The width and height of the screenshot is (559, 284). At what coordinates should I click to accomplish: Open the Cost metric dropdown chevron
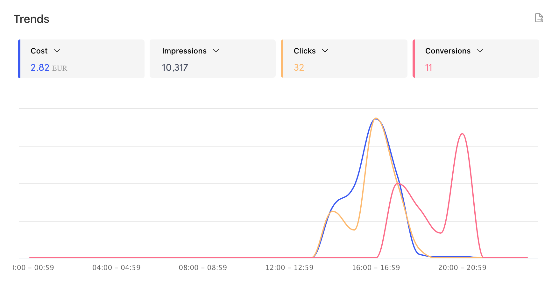tap(57, 51)
